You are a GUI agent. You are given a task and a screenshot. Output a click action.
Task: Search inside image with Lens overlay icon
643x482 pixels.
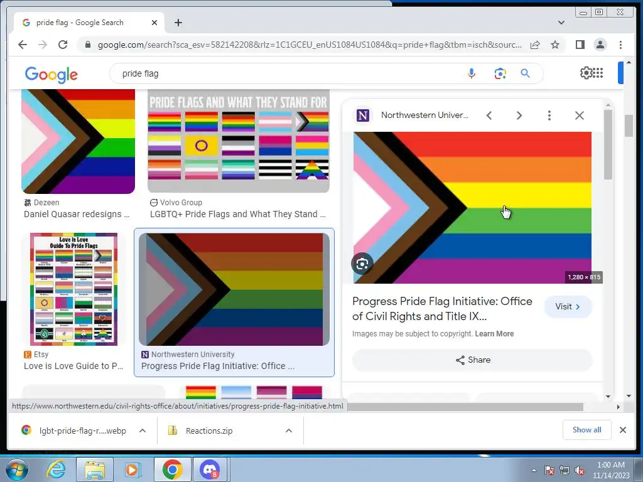[362, 264]
